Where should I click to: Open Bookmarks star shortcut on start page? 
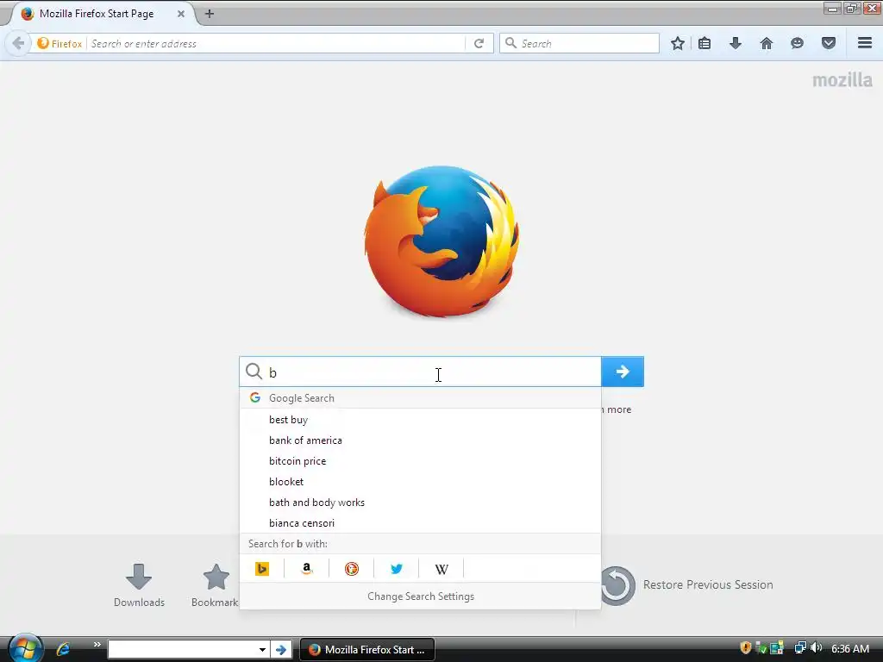(215, 585)
